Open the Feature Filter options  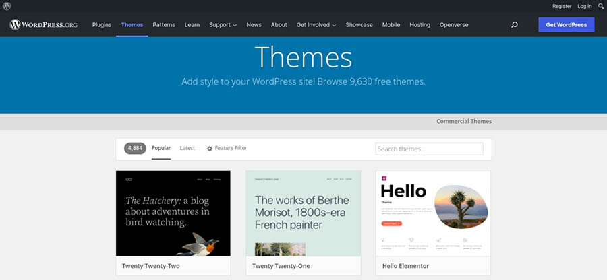point(231,148)
